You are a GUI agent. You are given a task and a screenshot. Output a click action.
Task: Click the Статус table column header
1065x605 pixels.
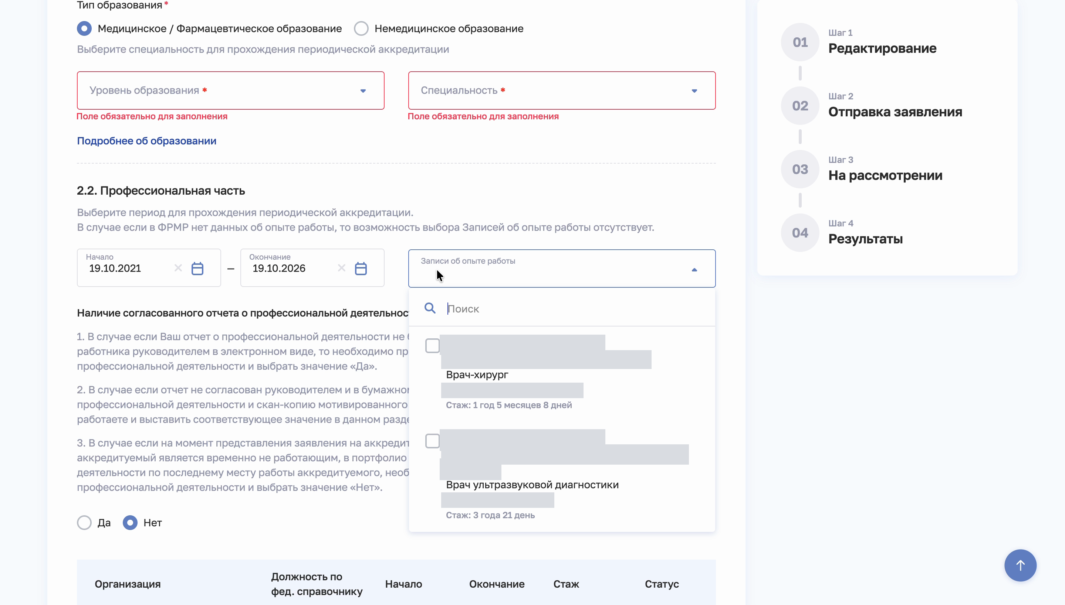tap(662, 584)
